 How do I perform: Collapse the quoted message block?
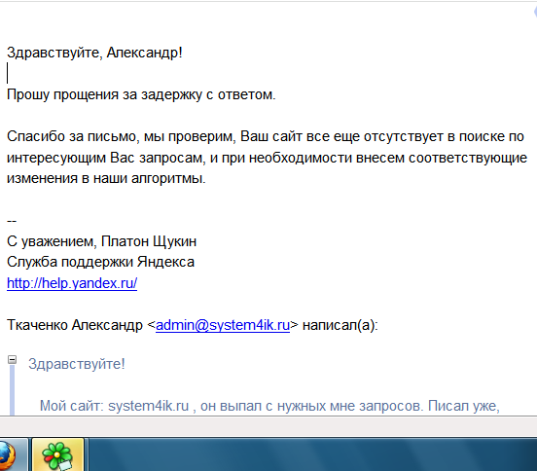(13, 360)
